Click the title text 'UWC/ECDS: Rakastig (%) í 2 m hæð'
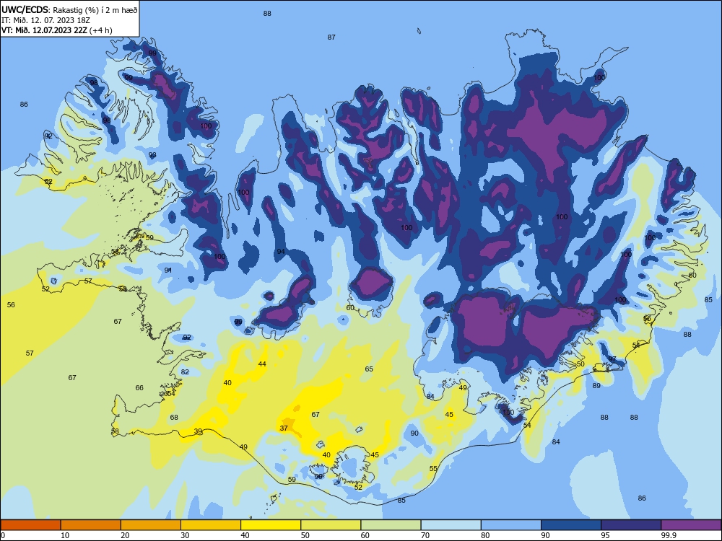Image resolution: width=722 pixels, height=541 pixels. 69,9
